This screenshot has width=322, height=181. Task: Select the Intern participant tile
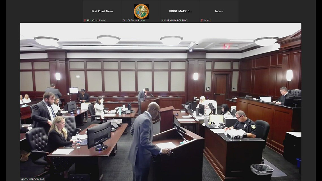coord(219,11)
